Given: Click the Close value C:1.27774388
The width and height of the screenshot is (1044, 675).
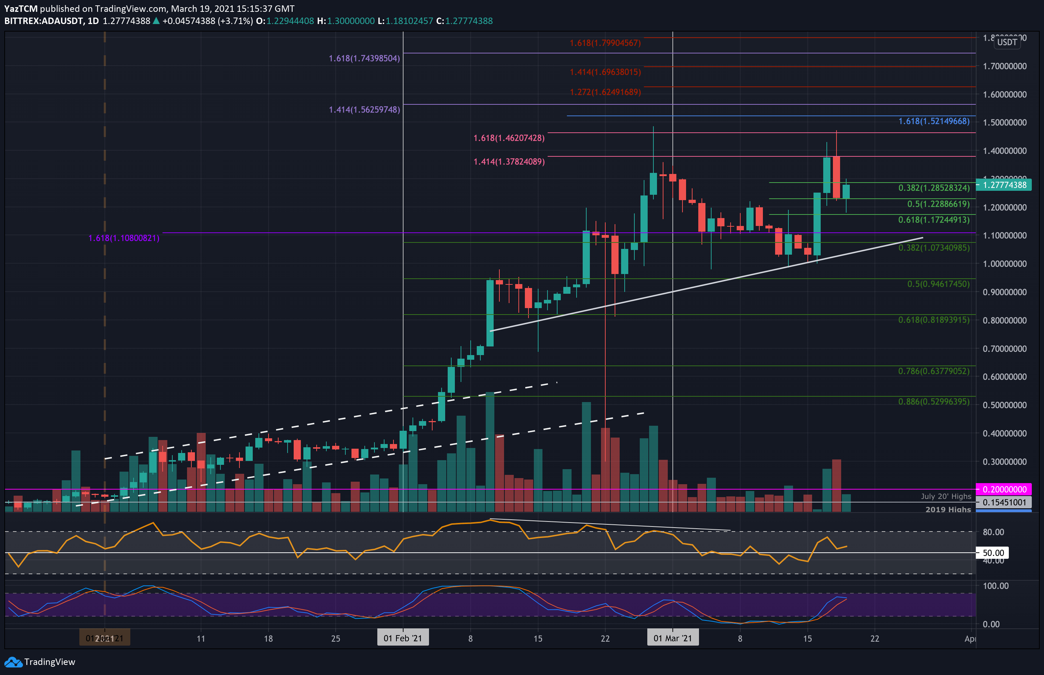Looking at the screenshot, I should (x=465, y=21).
